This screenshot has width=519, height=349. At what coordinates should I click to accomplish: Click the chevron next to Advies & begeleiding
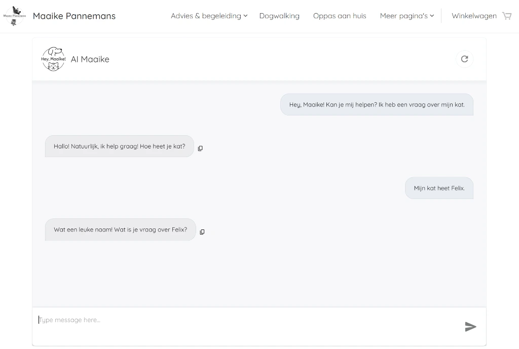point(246,16)
